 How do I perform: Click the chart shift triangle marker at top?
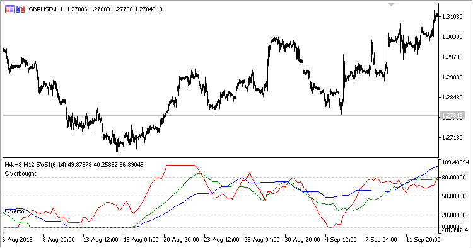coord(392,5)
